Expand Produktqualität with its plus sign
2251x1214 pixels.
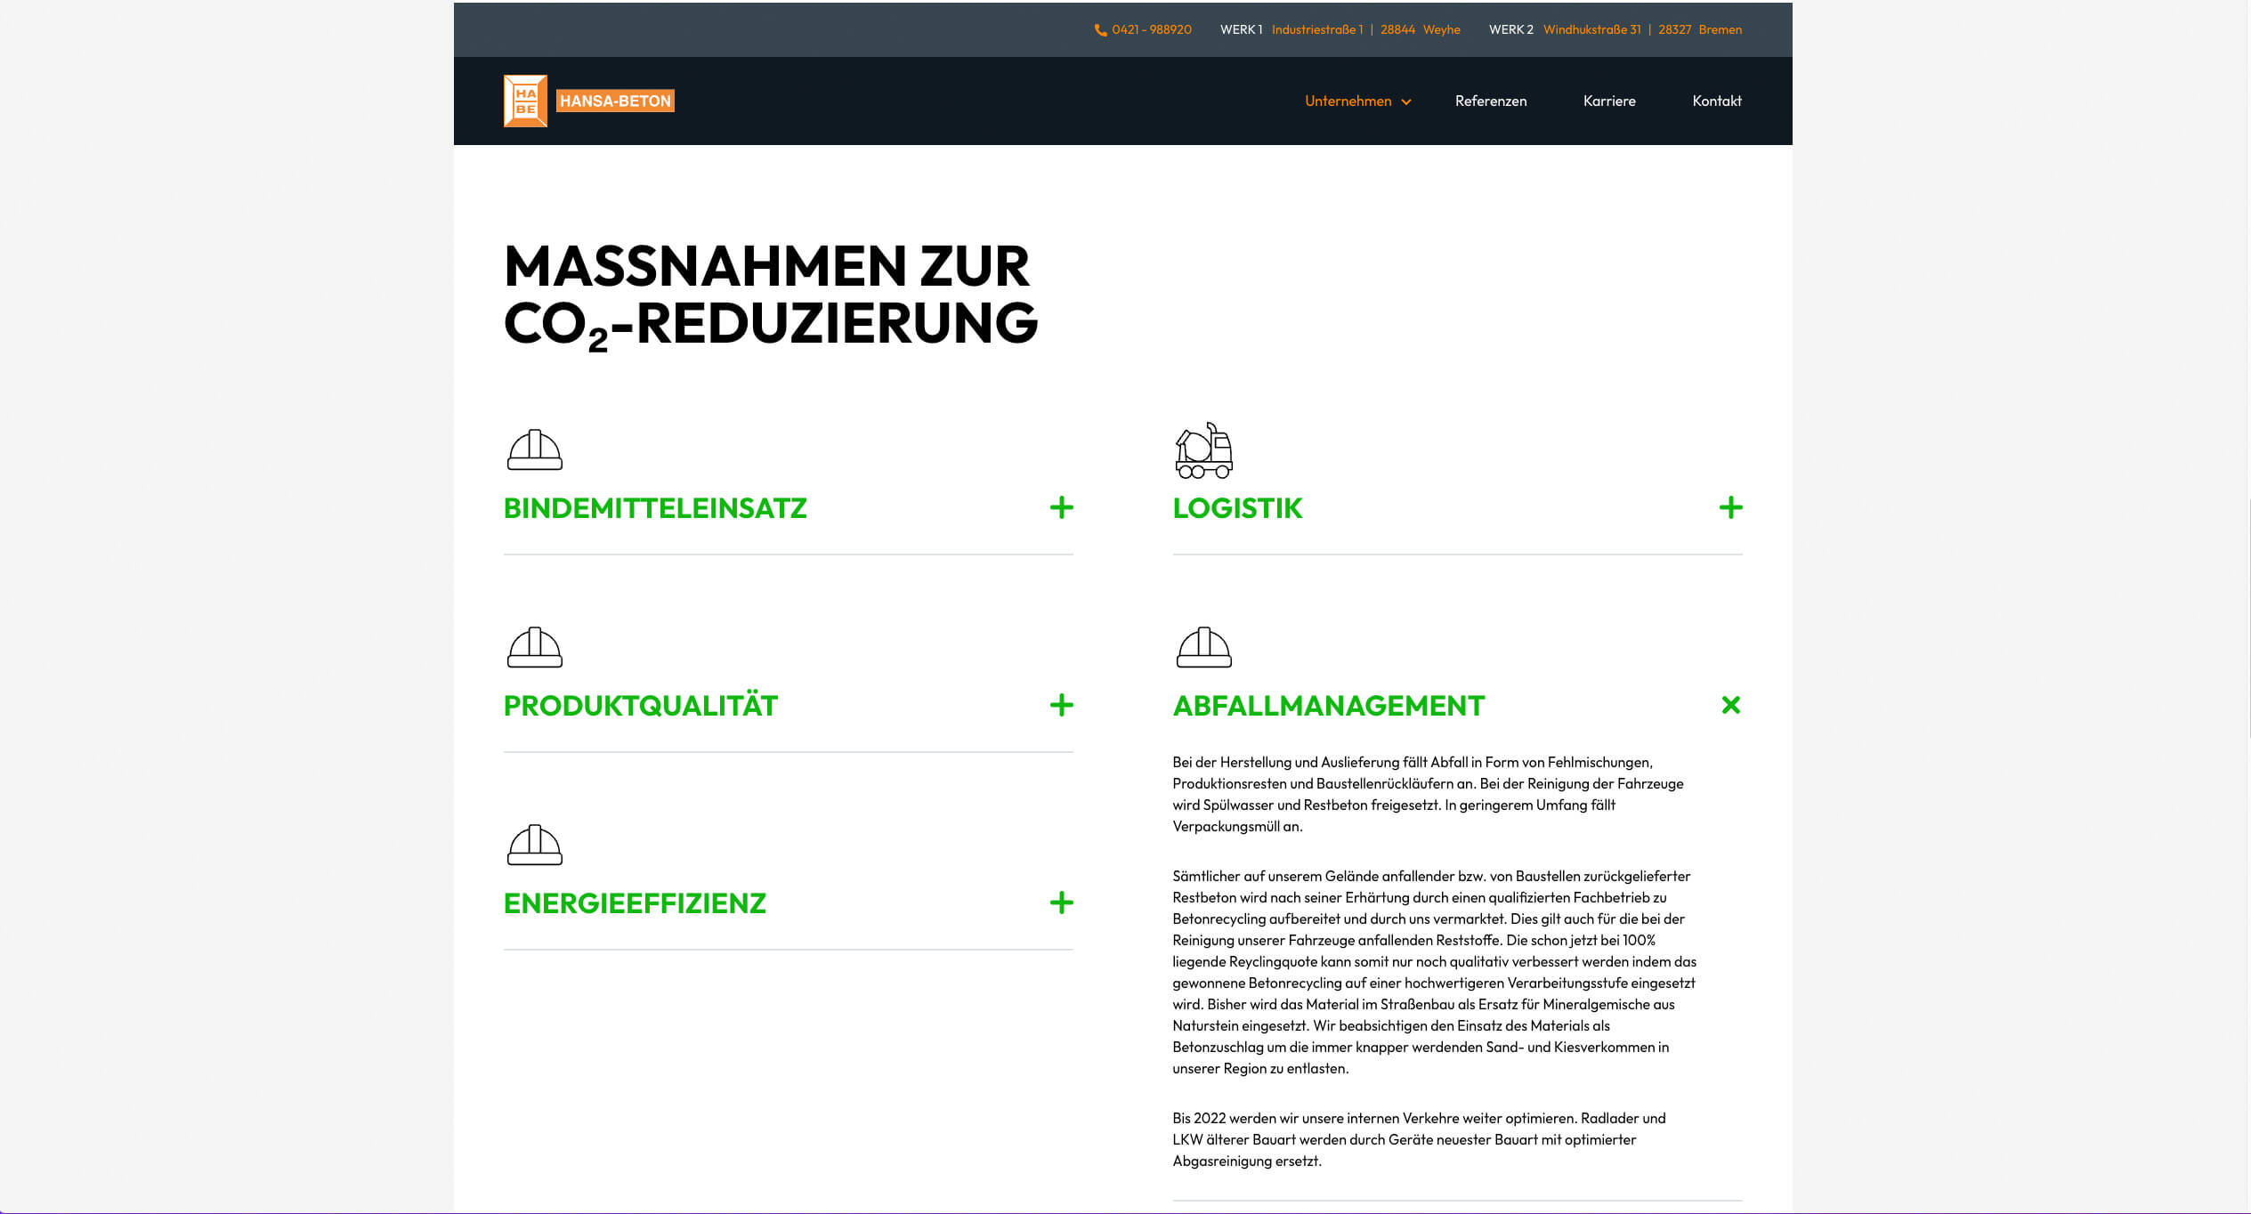(x=1061, y=706)
